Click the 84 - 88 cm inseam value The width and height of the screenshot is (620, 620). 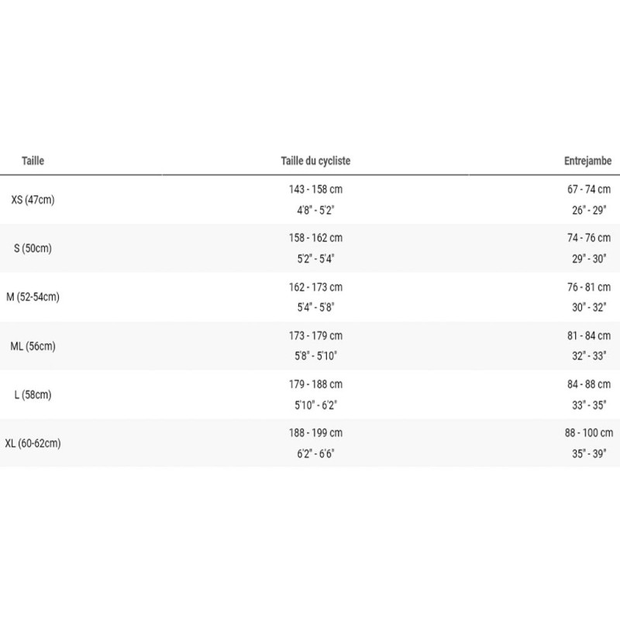point(589,384)
